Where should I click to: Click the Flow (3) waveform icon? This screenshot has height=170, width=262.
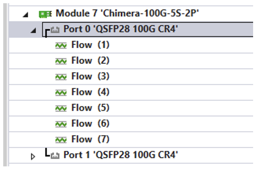coord(61,77)
